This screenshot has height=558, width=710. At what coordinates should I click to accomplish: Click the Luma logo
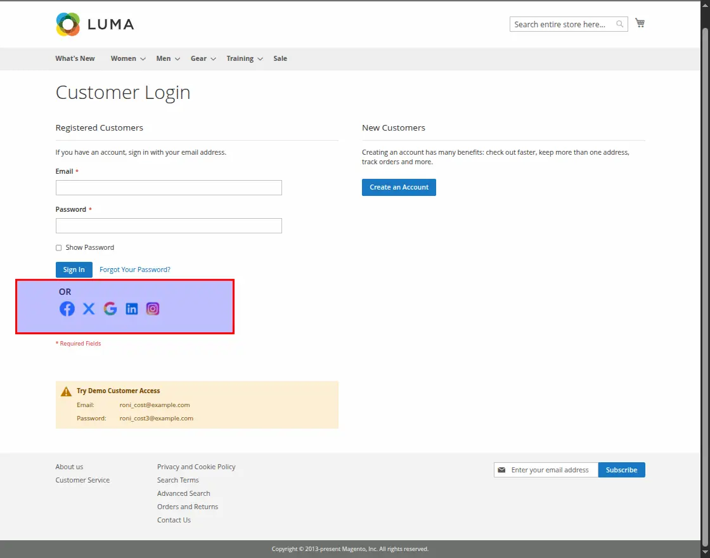(x=95, y=24)
